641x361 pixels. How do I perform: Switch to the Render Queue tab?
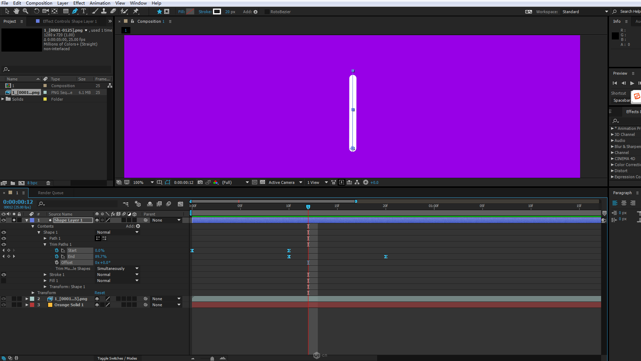pyautogui.click(x=51, y=193)
